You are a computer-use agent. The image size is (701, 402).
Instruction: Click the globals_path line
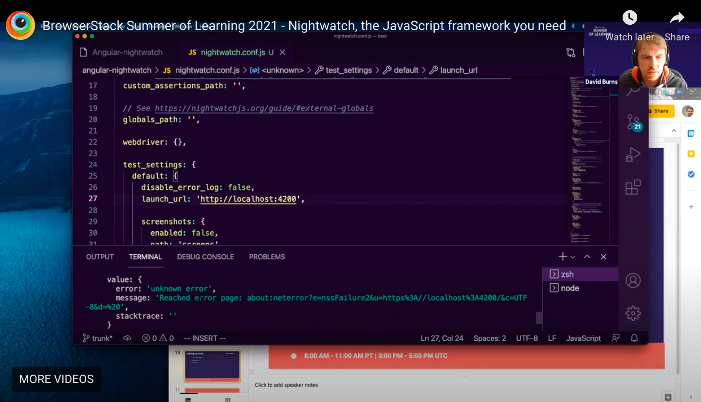coord(161,120)
